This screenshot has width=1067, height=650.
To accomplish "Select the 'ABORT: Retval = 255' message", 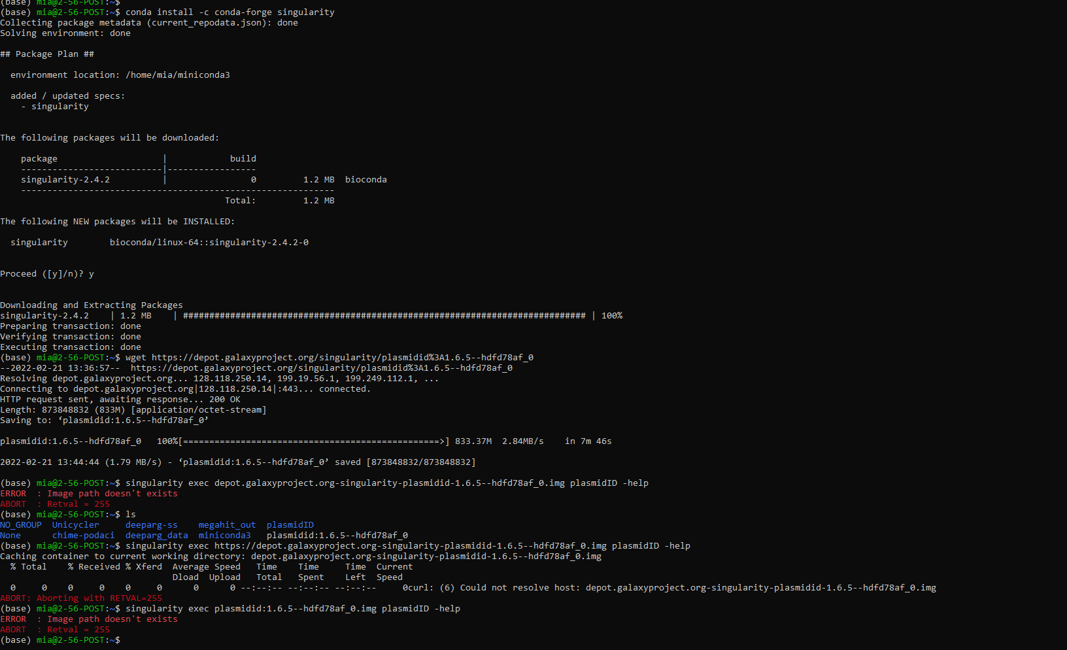I will tap(55, 504).
